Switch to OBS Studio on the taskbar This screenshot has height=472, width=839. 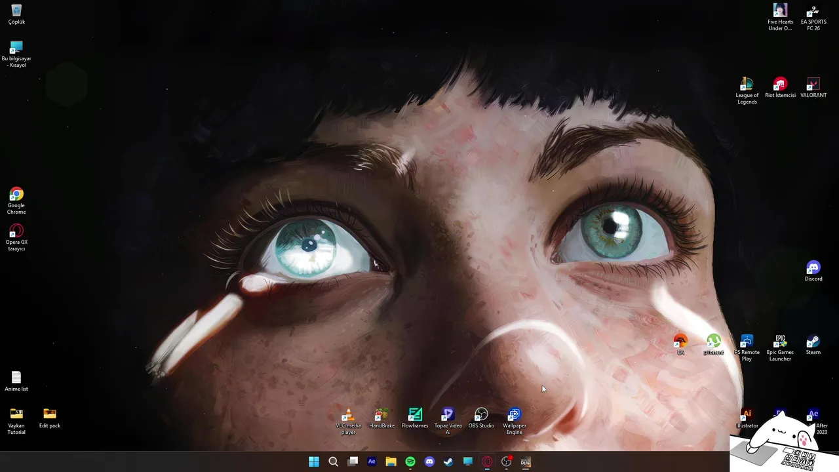(506, 462)
